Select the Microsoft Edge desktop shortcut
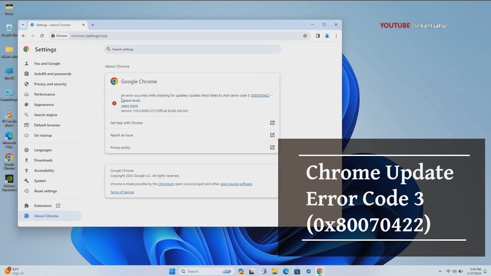 [x=9, y=140]
